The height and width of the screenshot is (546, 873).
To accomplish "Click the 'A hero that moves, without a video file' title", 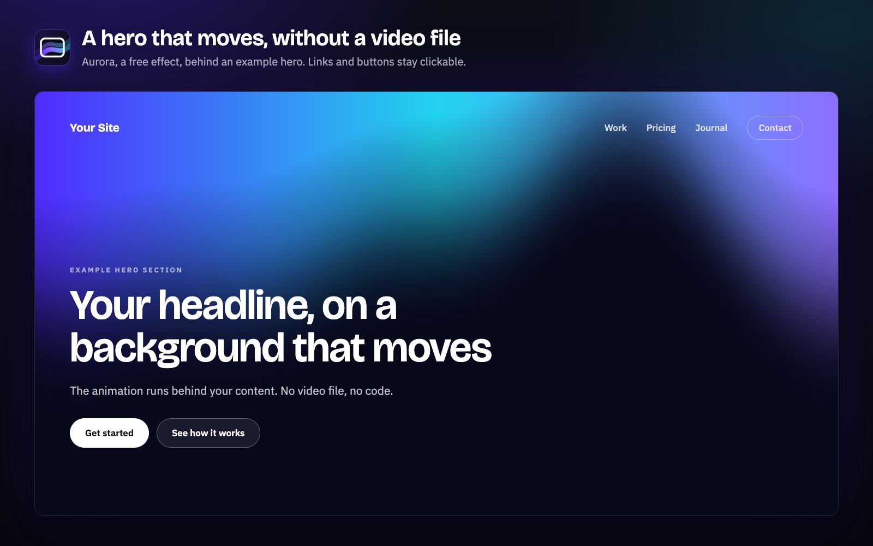I will coord(271,38).
